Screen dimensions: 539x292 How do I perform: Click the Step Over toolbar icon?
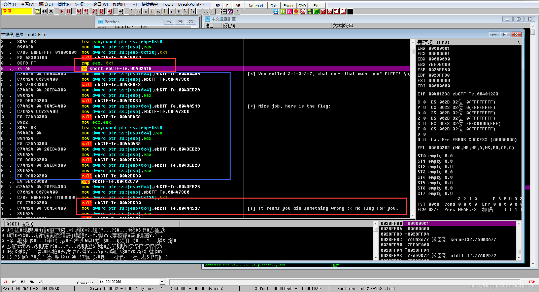click(x=86, y=11)
